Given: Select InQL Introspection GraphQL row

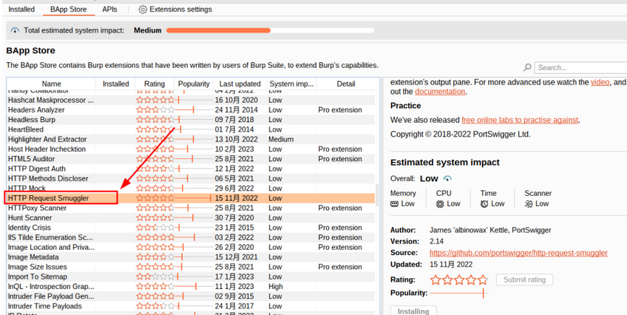Looking at the screenshot, I should pos(190,287).
